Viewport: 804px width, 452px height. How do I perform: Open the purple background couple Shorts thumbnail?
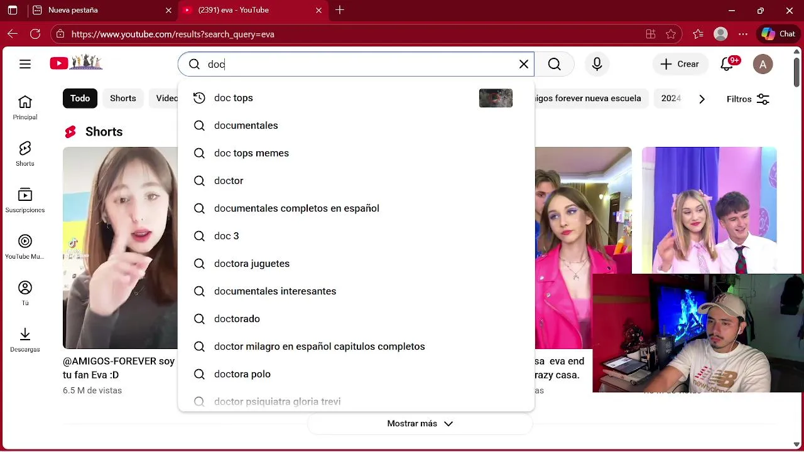[x=709, y=210]
